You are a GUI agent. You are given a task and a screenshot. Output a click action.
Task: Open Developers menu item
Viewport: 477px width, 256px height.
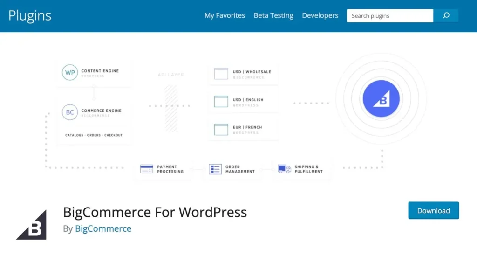pos(320,15)
